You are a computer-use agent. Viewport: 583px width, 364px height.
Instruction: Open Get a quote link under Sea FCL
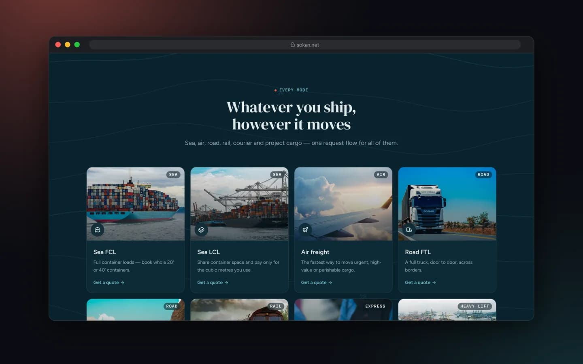pyautogui.click(x=109, y=283)
